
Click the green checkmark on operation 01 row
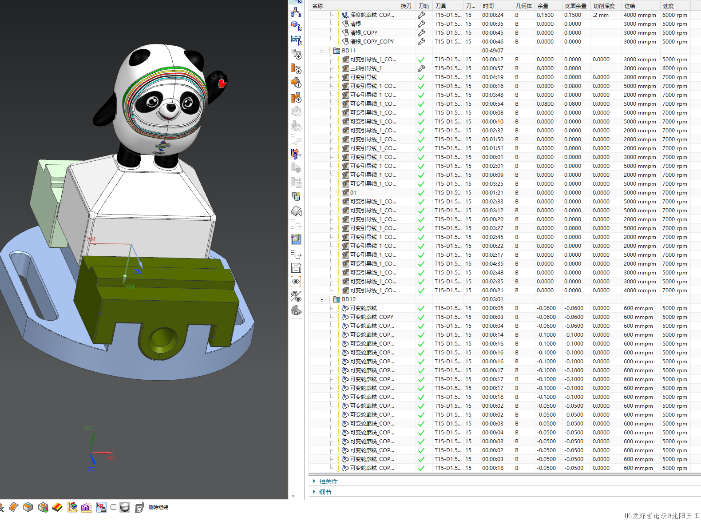[421, 193]
